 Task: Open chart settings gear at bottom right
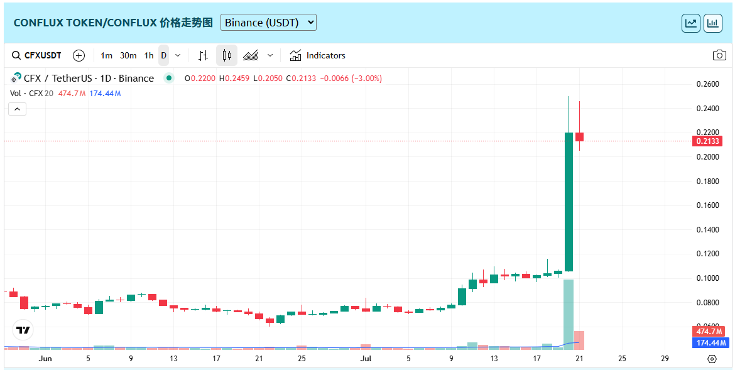click(x=712, y=359)
